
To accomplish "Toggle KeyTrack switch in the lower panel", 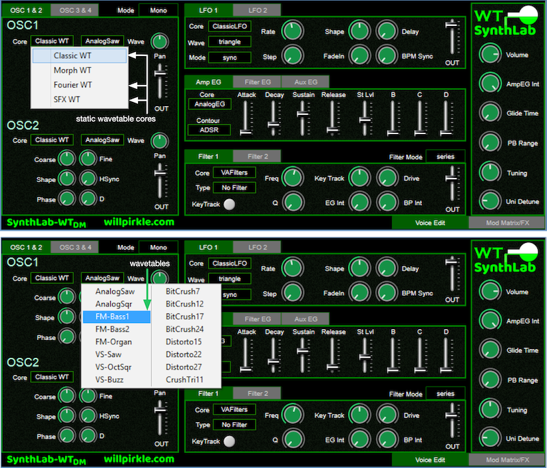I will (229, 441).
